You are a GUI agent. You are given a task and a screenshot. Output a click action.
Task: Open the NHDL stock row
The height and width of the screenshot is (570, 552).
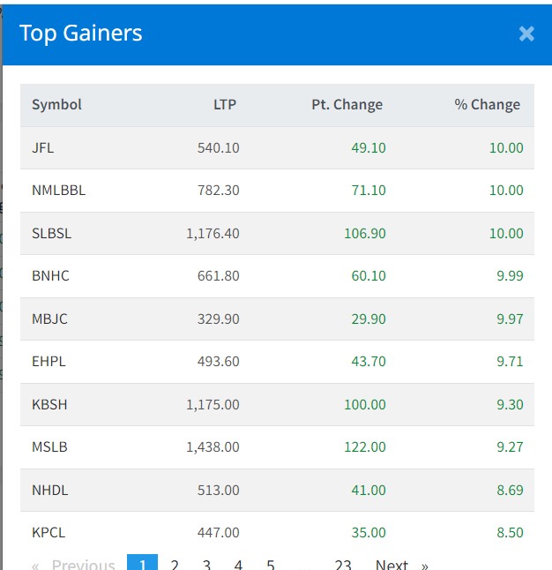tap(49, 490)
